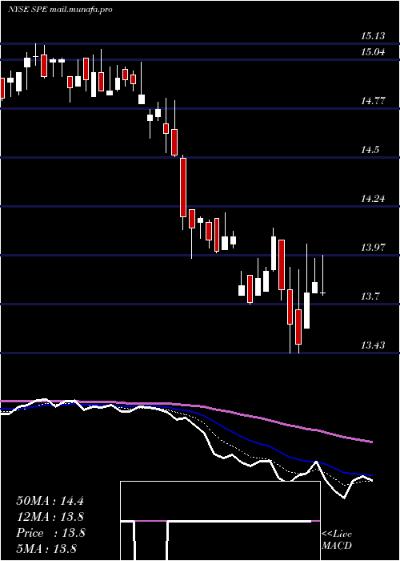Click the 50MA : 14.4 readout
The image size is (400, 561).
click(50, 501)
